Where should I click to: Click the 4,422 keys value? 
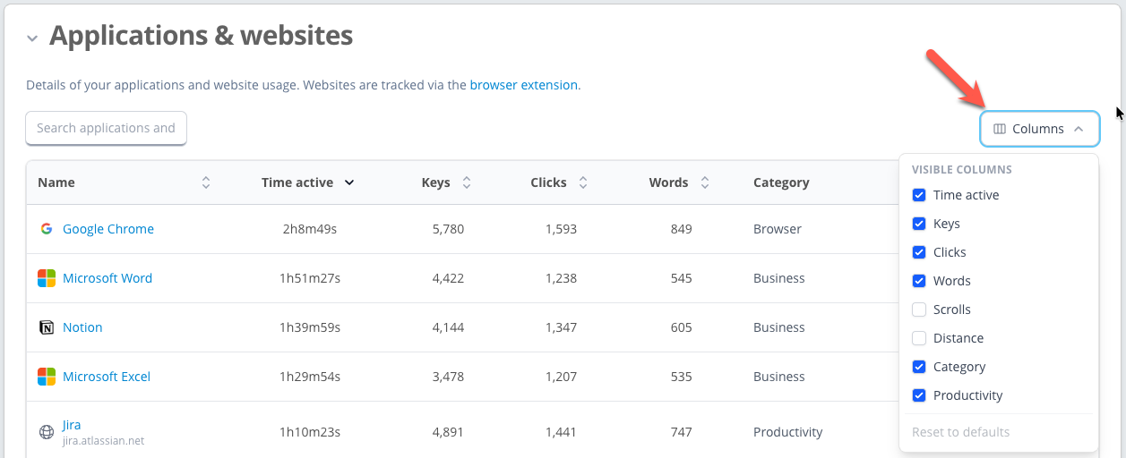click(x=448, y=278)
